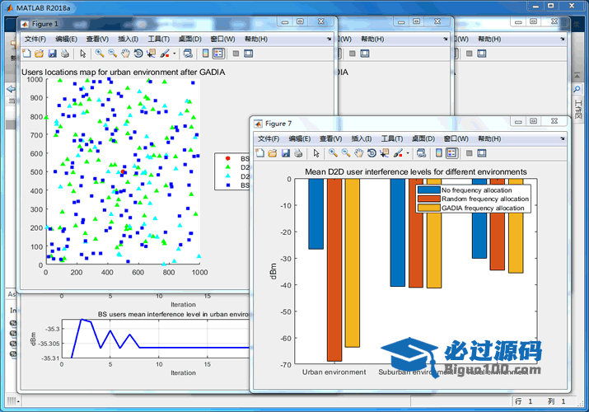Click Link Plot icon in Figure 1
The height and width of the screenshot is (412, 589).
pyautogui.click(x=188, y=54)
